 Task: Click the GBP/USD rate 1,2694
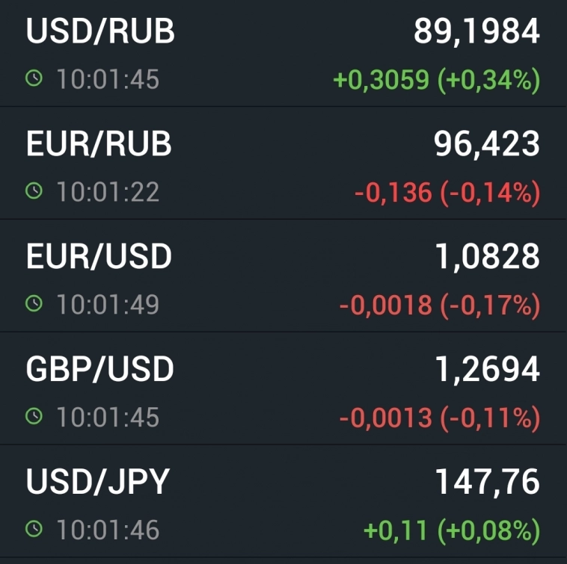(487, 371)
